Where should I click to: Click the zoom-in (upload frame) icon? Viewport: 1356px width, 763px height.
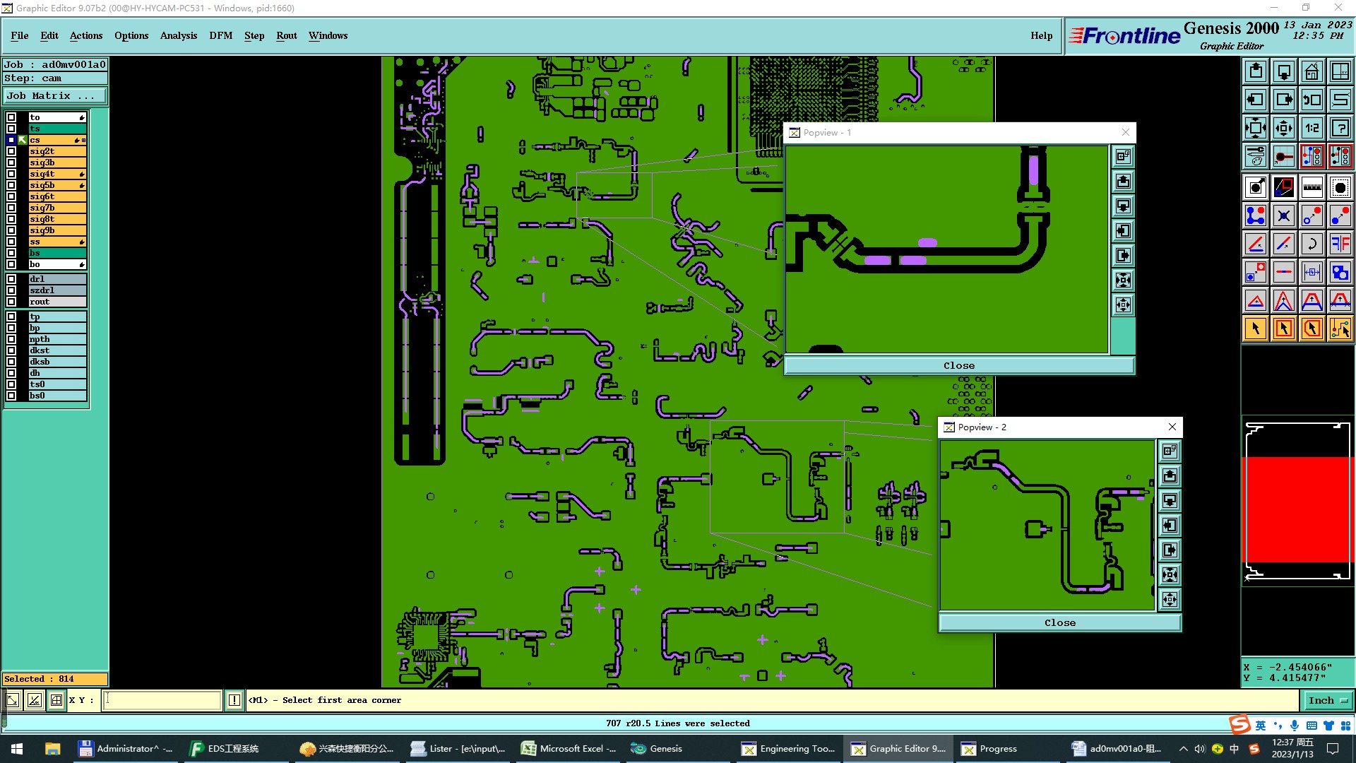(1256, 71)
